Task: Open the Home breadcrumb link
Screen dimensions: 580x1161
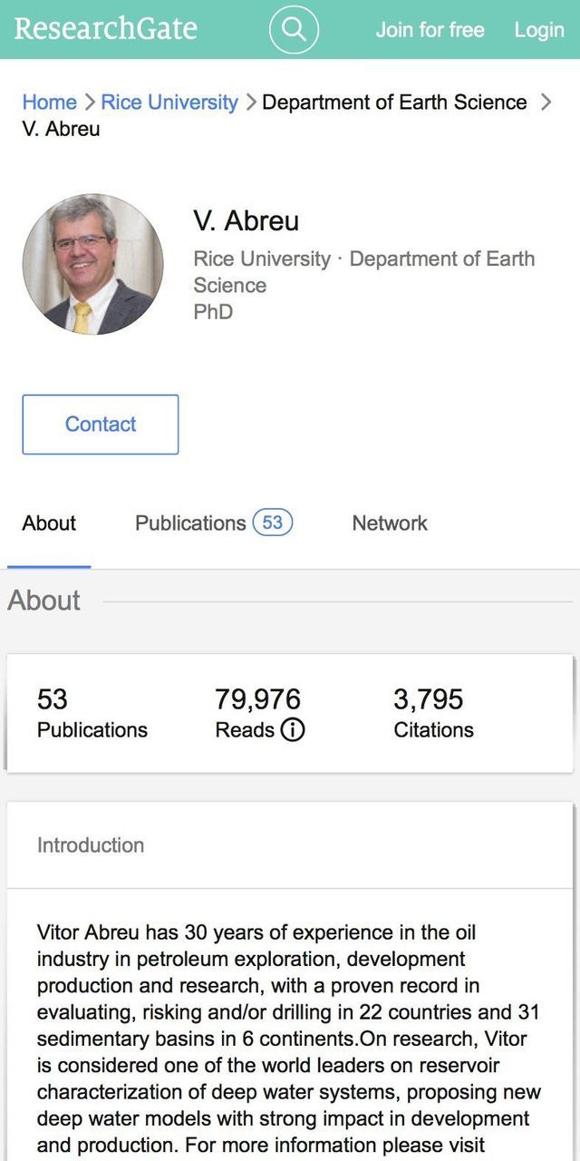Action: click(49, 102)
